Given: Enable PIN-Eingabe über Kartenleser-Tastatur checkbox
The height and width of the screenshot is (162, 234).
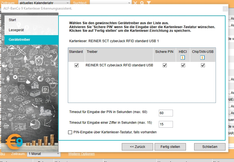Looking at the screenshot, I should click(x=70, y=132).
